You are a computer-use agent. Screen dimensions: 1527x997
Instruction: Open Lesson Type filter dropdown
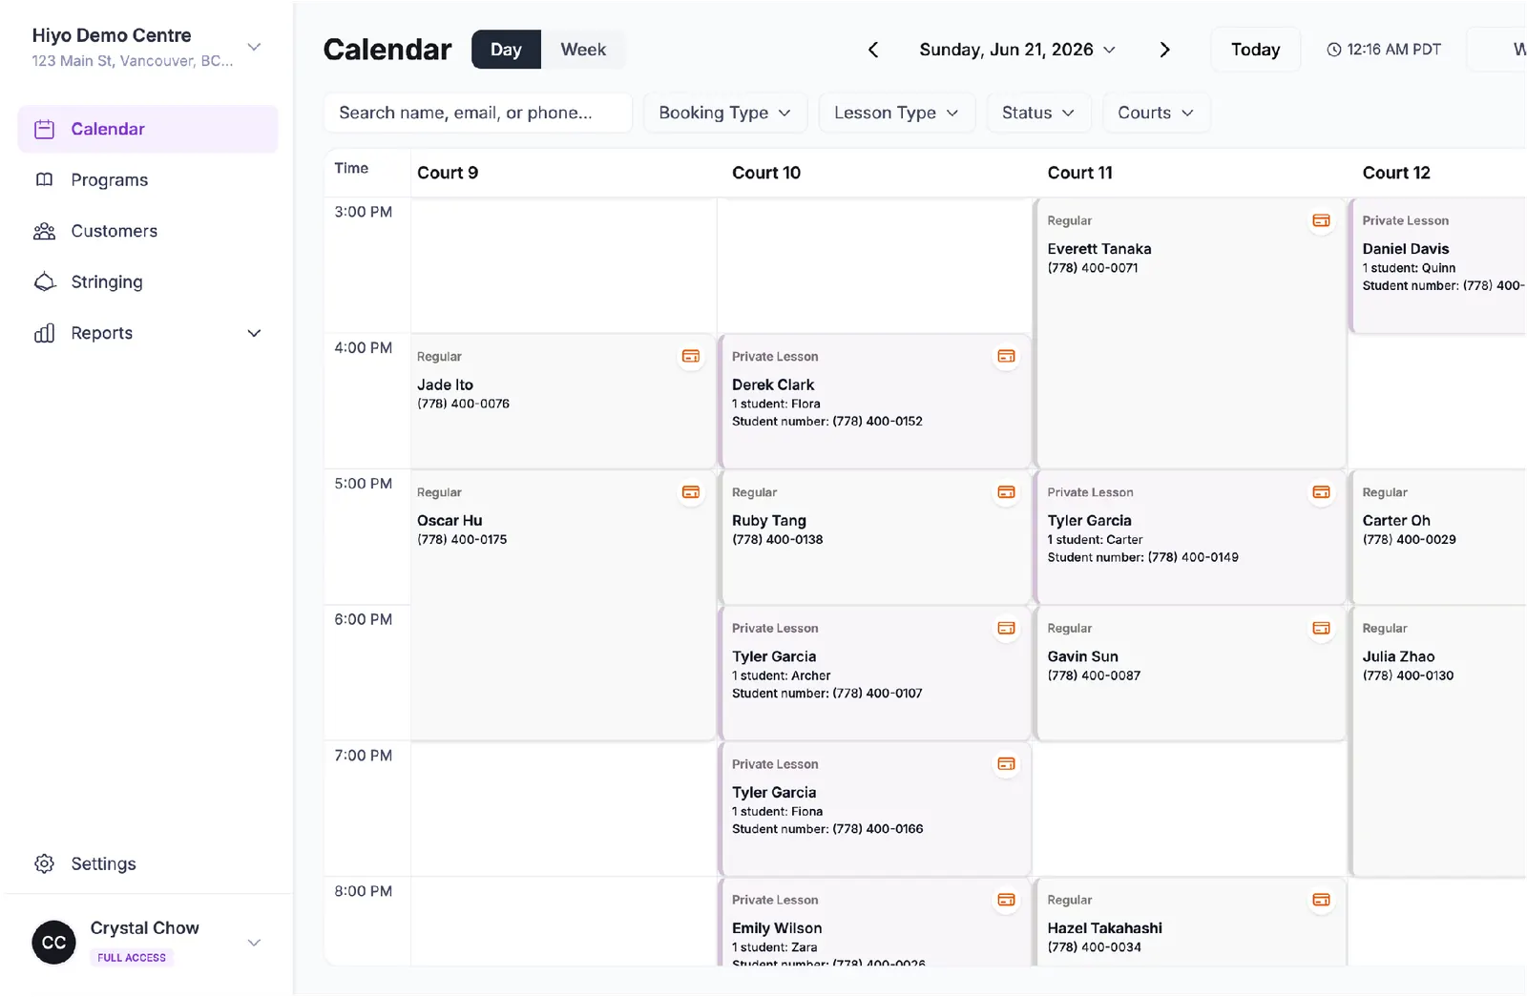click(897, 113)
